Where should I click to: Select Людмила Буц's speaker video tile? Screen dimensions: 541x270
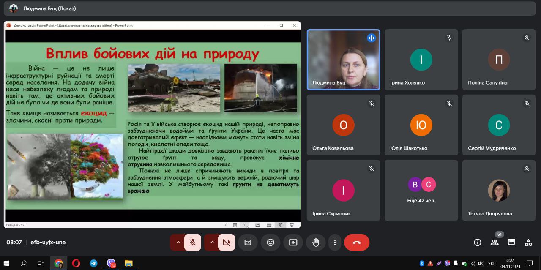pyautogui.click(x=343, y=60)
